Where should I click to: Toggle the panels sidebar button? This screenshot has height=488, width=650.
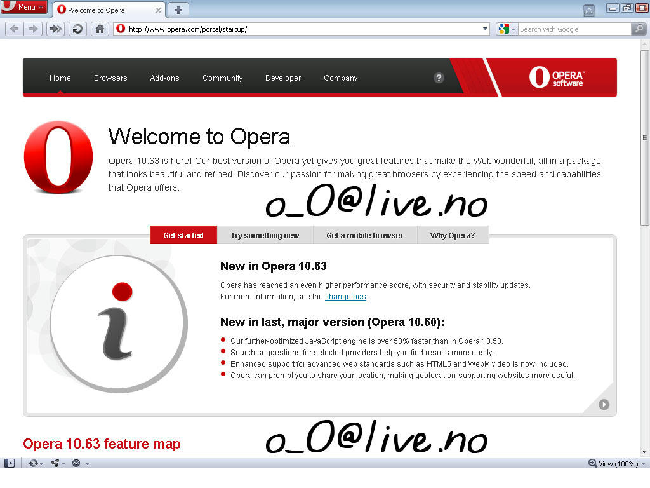point(10,463)
